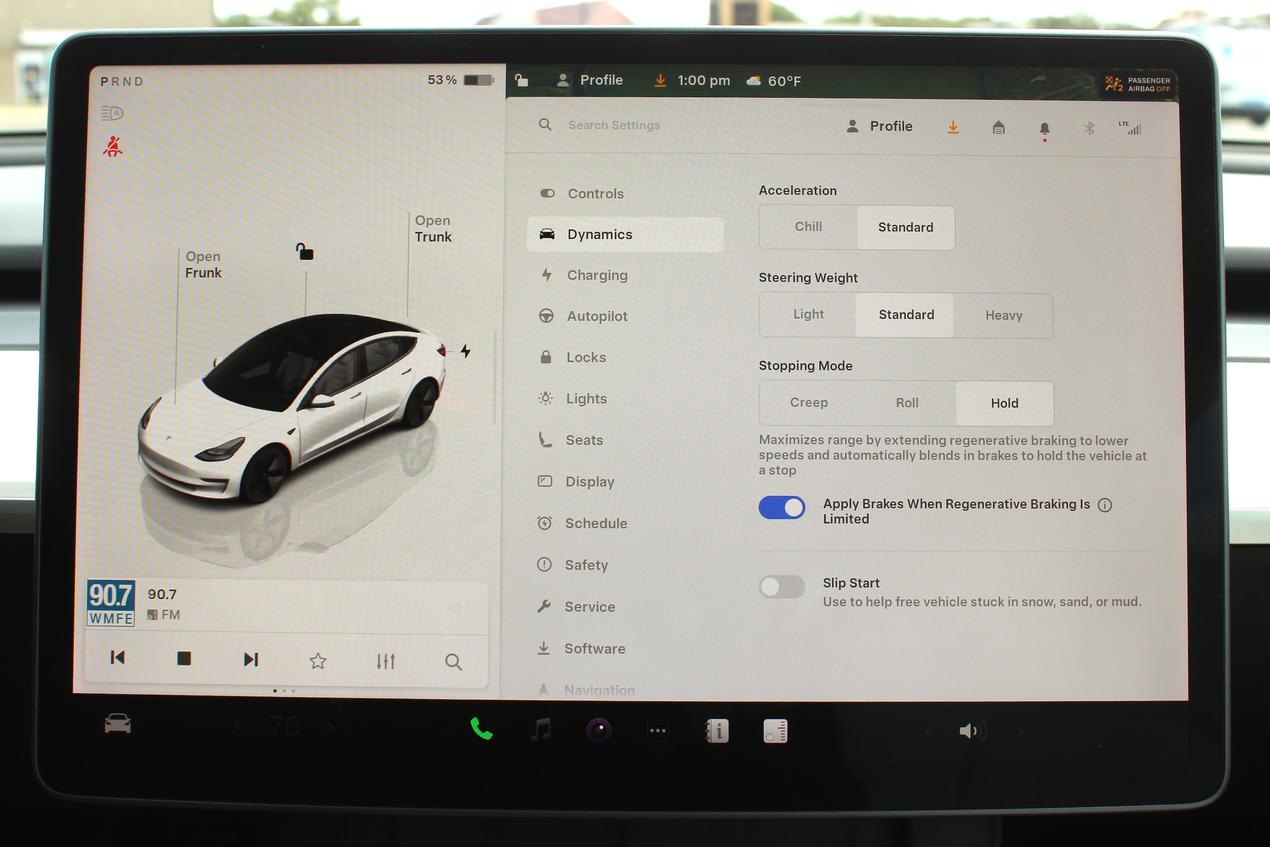Disable Apply Brakes When Regenerative Braking Limited
The height and width of the screenshot is (847, 1270).
click(781, 508)
